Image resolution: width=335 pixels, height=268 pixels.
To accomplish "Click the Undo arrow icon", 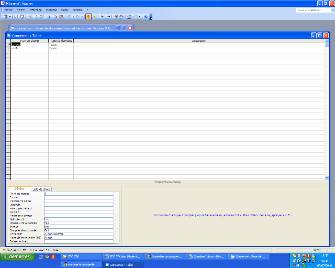I will click(x=69, y=17).
